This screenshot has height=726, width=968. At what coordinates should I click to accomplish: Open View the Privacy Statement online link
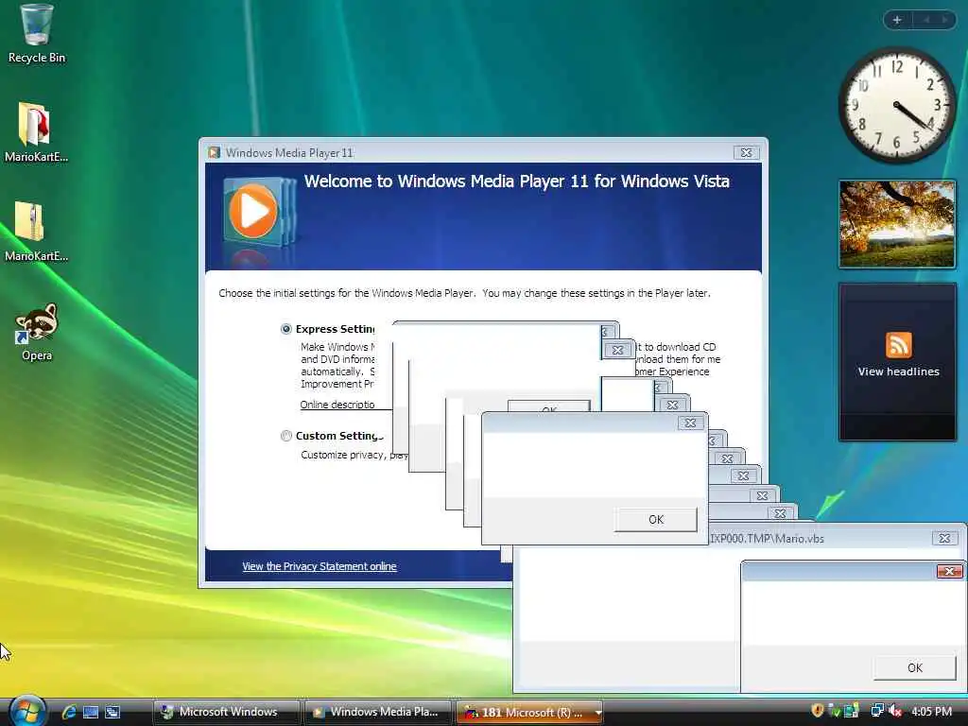point(320,566)
